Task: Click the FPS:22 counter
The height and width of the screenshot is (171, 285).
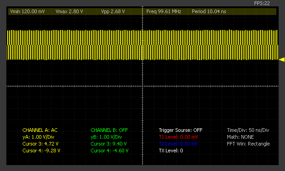Action: point(262,3)
